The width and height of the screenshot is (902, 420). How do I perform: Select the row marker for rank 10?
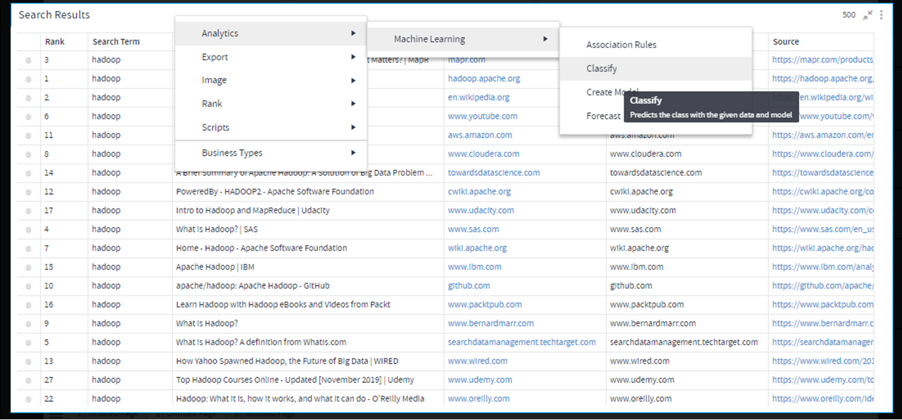point(28,286)
